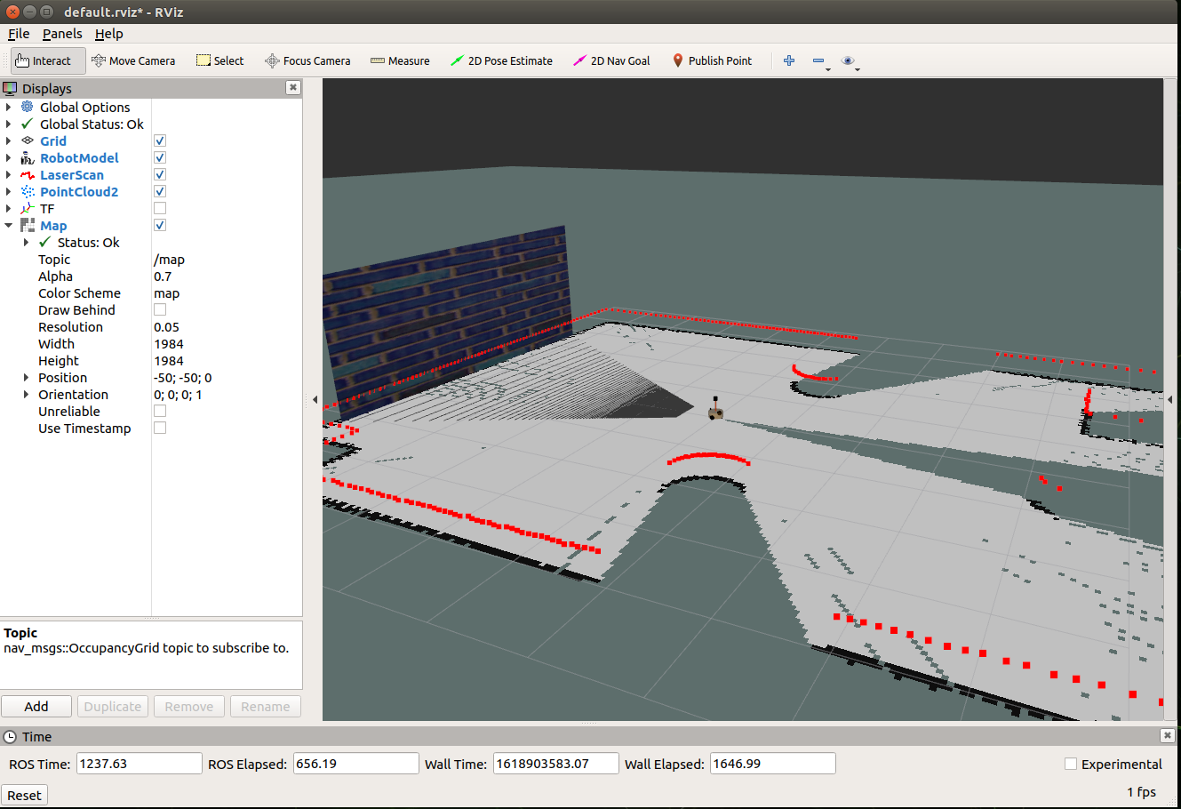Open the Panels menu
The image size is (1181, 809).
[61, 34]
